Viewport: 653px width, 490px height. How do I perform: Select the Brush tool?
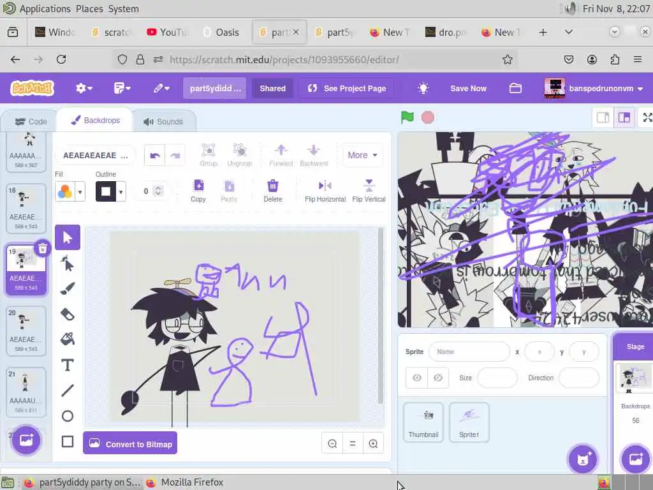pyautogui.click(x=68, y=288)
